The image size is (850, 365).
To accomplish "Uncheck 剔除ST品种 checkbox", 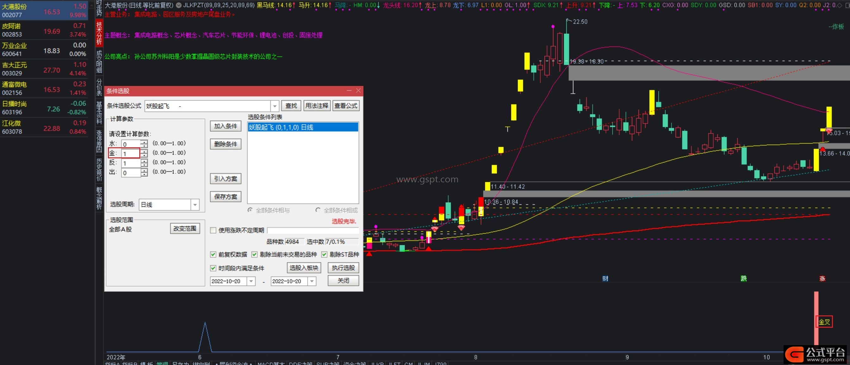I will click(324, 254).
